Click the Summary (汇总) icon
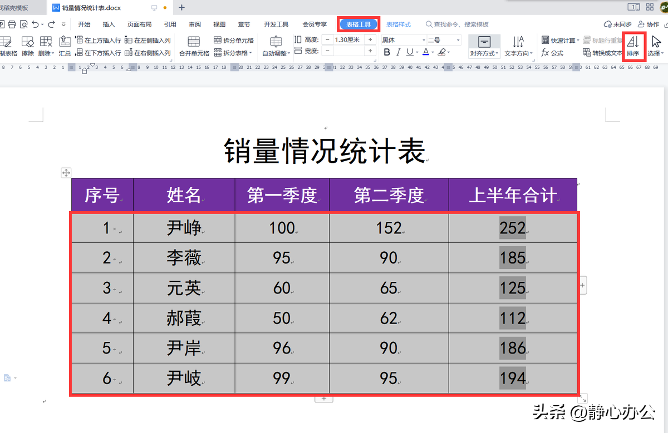 [65, 46]
